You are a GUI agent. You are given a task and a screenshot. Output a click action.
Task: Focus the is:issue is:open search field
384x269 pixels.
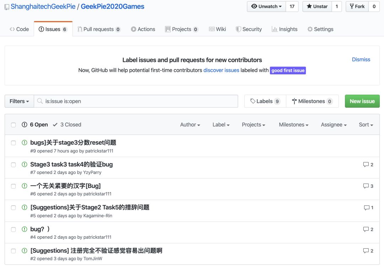pos(136,101)
